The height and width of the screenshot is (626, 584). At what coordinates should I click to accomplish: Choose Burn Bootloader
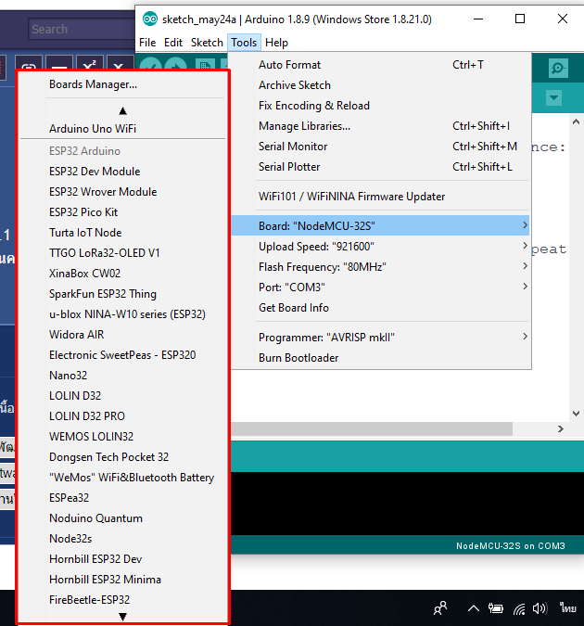coord(381,357)
